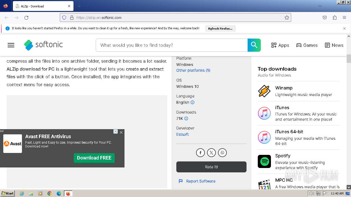The image size is (351, 197).
Task: Click the browser forward arrow
Action: [x=16, y=18]
